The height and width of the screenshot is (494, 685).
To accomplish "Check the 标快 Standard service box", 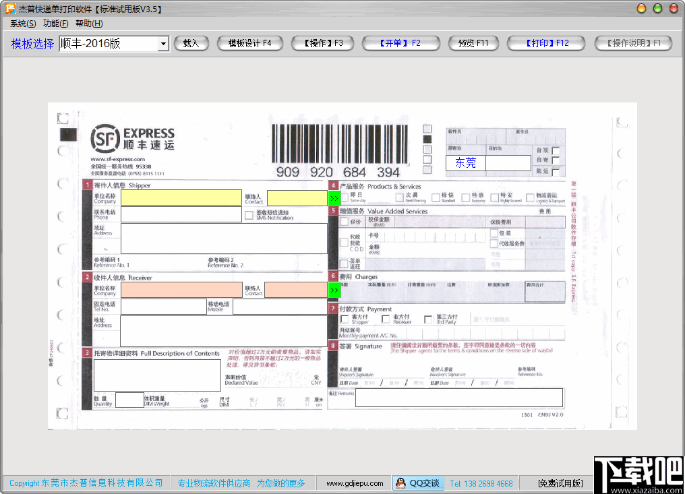I will pyautogui.click(x=436, y=197).
